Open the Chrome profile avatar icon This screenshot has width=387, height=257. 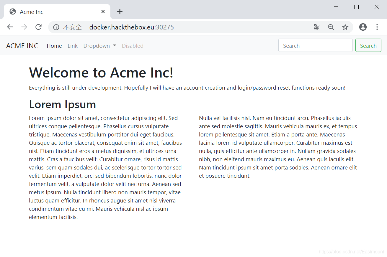tap(363, 27)
